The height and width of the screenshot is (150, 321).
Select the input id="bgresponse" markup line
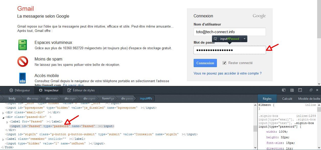click(x=81, y=108)
